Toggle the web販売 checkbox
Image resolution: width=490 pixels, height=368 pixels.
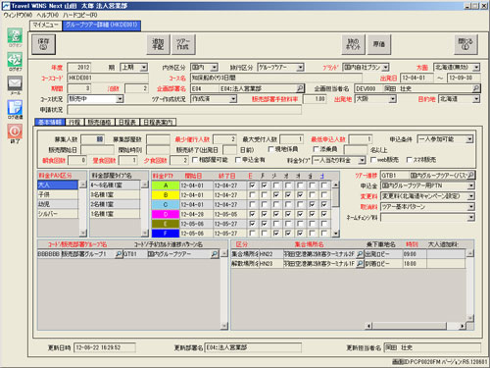tap(373, 160)
